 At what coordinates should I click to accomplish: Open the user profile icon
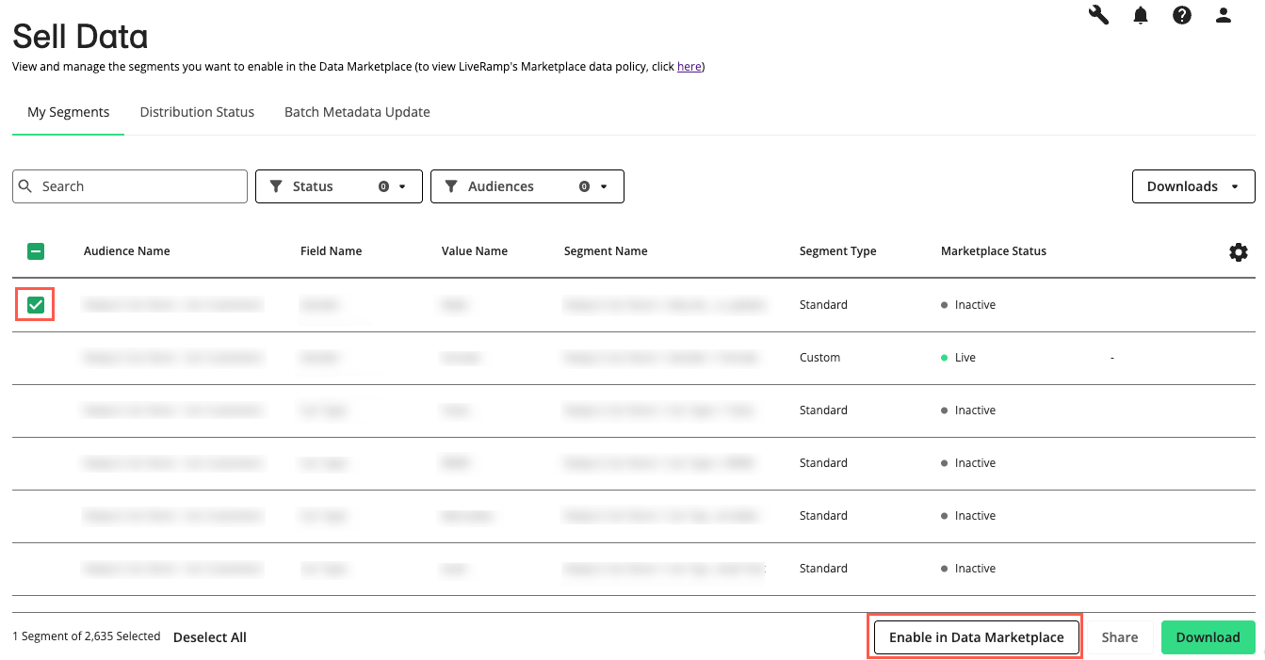(x=1224, y=15)
